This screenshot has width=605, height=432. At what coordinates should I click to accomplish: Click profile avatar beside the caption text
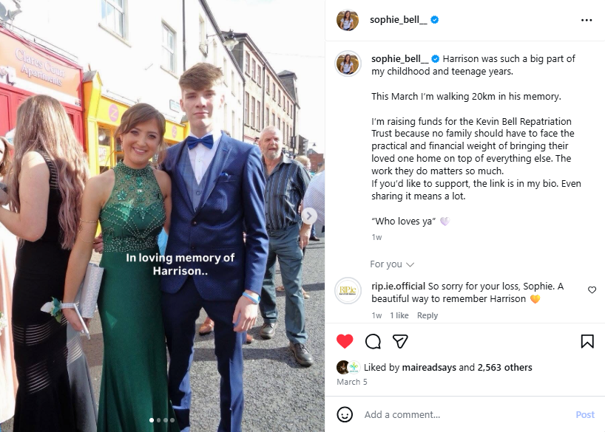coord(348,64)
